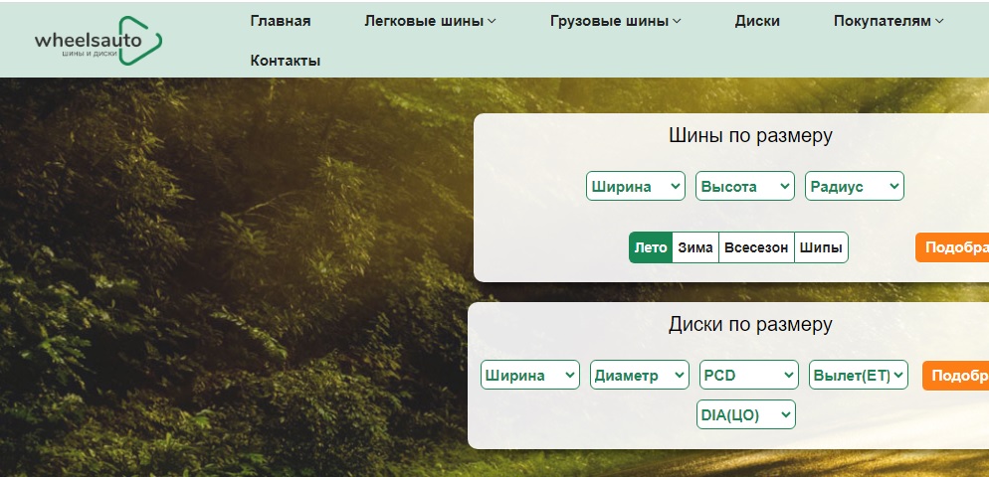Open the Диаметр dropdown
The width and height of the screenshot is (989, 477).
[640, 375]
